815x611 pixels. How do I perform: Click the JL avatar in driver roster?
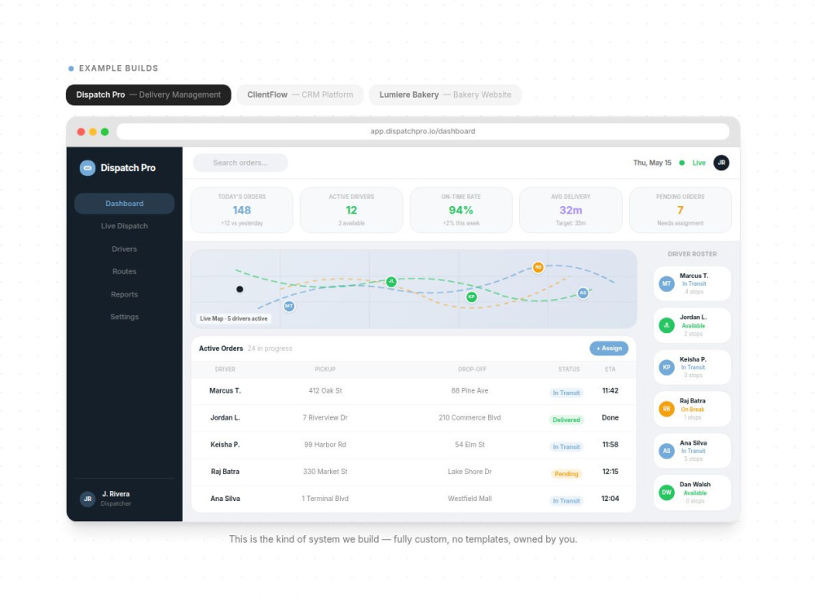coord(667,325)
